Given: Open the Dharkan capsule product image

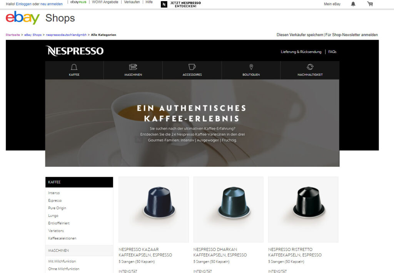Looking at the screenshot, I should tap(229, 210).
